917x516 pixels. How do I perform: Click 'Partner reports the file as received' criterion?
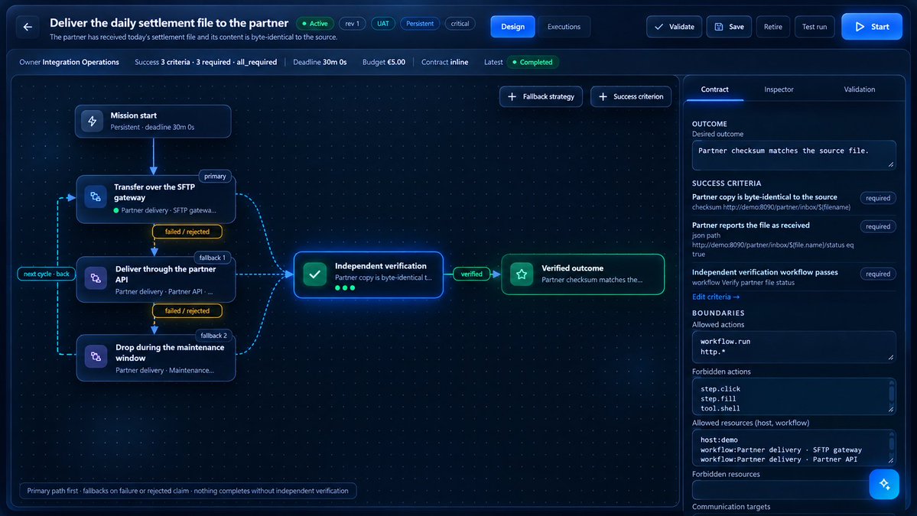click(x=751, y=225)
